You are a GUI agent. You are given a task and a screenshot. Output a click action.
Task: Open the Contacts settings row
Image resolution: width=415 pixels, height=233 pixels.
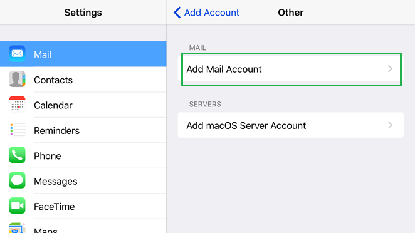tap(83, 80)
